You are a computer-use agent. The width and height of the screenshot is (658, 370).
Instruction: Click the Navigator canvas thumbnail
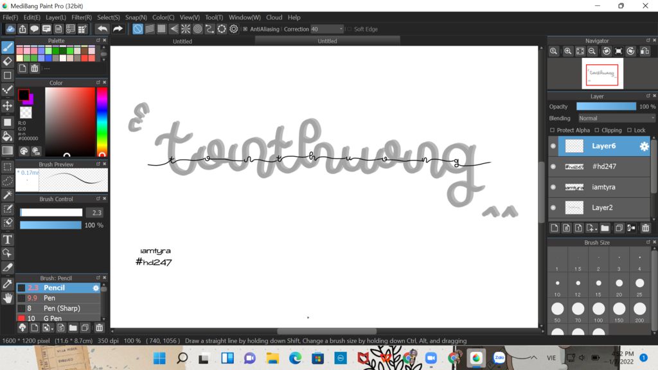tap(602, 74)
